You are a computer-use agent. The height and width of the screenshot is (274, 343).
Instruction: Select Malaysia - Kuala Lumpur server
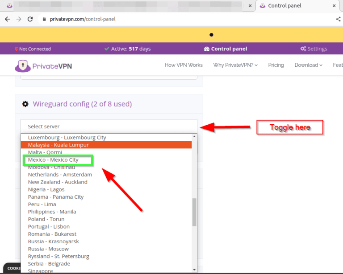click(58, 145)
